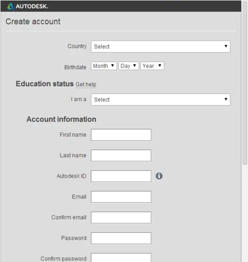Expand the 'I am a' education status dropdown
The width and height of the screenshot is (248, 262).
[161, 100]
